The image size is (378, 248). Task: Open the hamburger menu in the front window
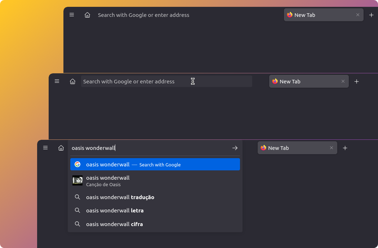[x=45, y=148]
